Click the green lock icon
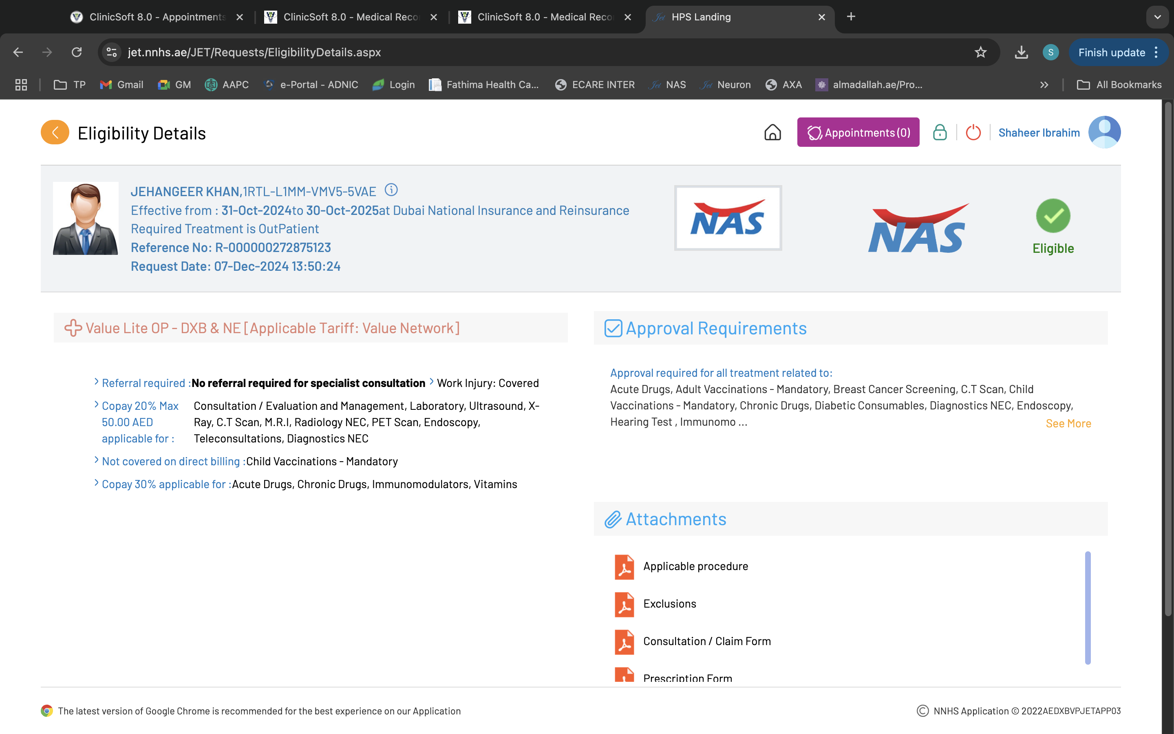The width and height of the screenshot is (1174, 734). click(x=940, y=133)
